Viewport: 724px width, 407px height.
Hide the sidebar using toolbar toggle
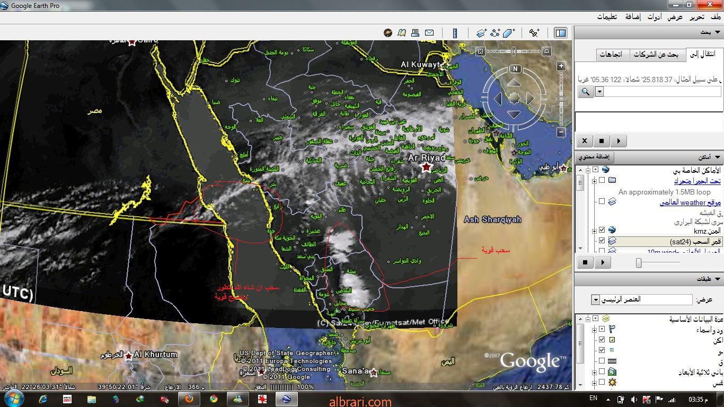pyautogui.click(x=560, y=33)
